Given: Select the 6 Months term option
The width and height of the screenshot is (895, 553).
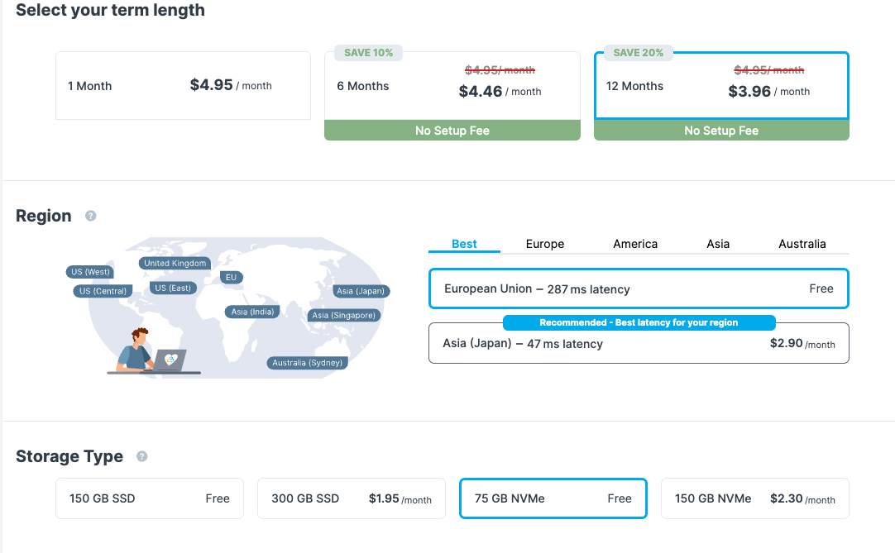Looking at the screenshot, I should [452, 87].
